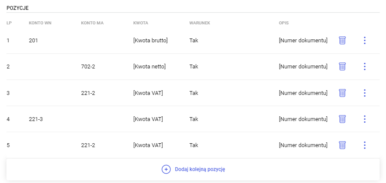386x183 pixels.
Task: Click the 'Tak' condition in row 2
Action: tap(194, 67)
